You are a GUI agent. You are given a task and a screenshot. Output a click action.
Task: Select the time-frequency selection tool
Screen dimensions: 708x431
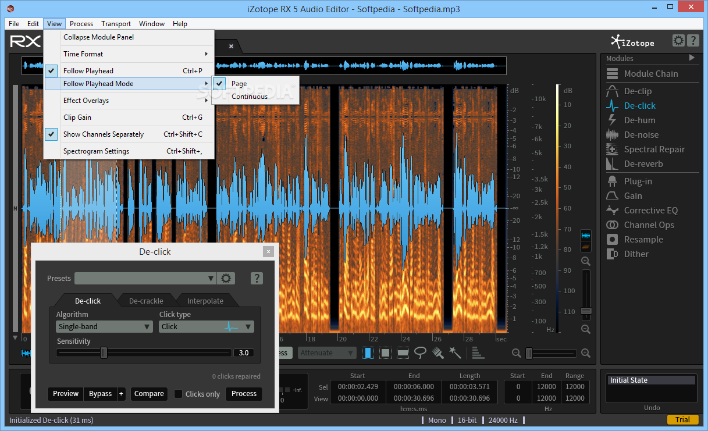tap(385, 353)
